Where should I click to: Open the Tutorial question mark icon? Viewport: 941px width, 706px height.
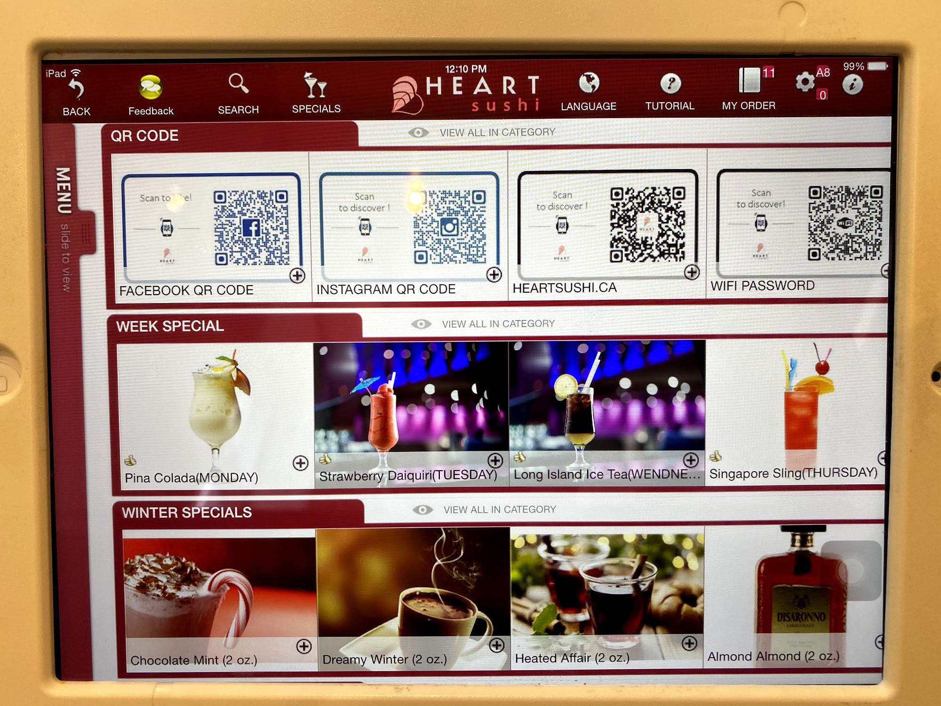click(670, 84)
